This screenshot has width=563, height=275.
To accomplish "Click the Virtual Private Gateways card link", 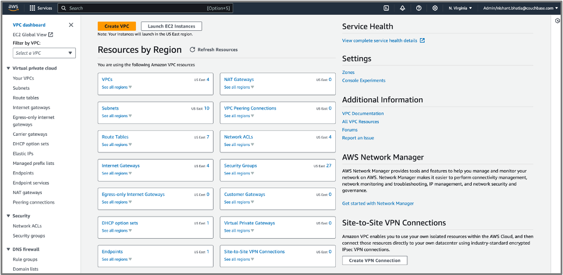I will [249, 223].
